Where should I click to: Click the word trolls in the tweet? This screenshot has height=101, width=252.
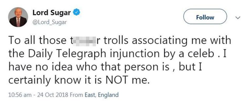[x=116, y=41]
